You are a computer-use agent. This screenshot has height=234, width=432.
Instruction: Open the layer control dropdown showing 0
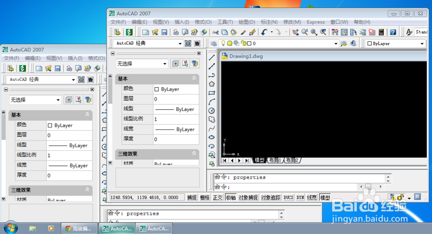pos(336,44)
